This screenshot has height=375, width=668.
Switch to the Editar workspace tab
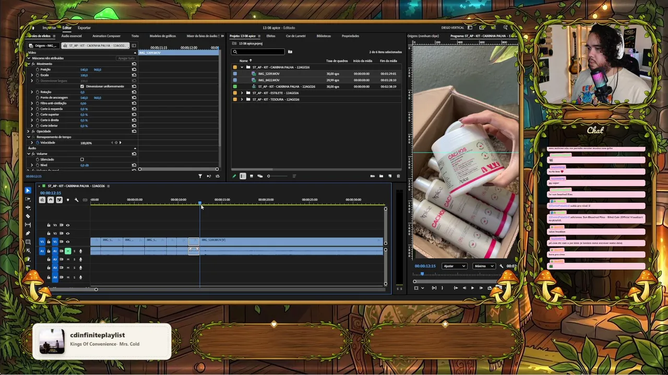click(67, 28)
